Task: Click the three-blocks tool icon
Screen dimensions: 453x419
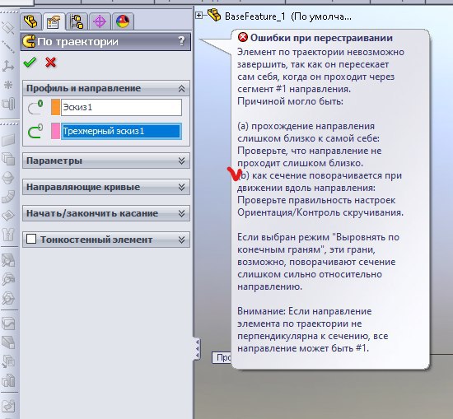Action: 8,380
